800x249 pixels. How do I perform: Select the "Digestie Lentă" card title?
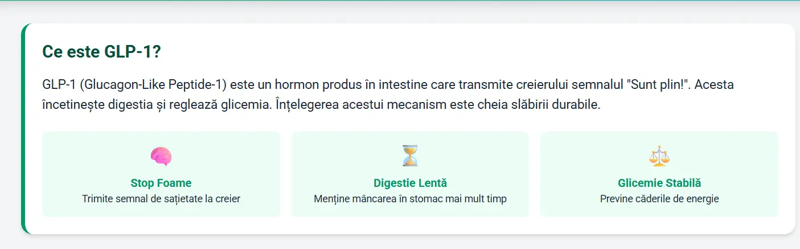pos(410,183)
